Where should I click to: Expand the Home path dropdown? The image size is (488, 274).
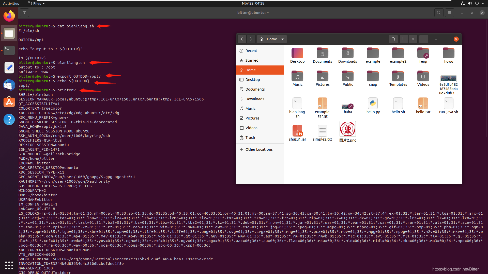(x=282, y=39)
